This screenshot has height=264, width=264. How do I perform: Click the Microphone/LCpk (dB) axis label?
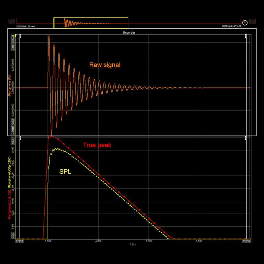[10, 204]
